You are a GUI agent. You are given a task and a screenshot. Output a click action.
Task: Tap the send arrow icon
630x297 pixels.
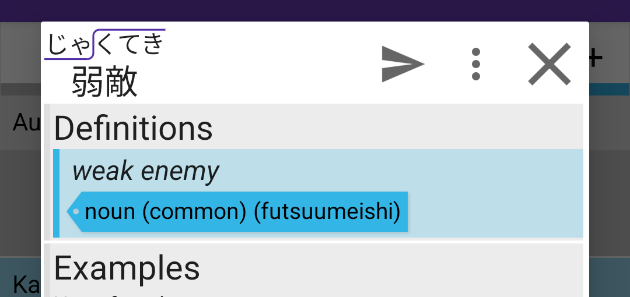click(x=402, y=64)
